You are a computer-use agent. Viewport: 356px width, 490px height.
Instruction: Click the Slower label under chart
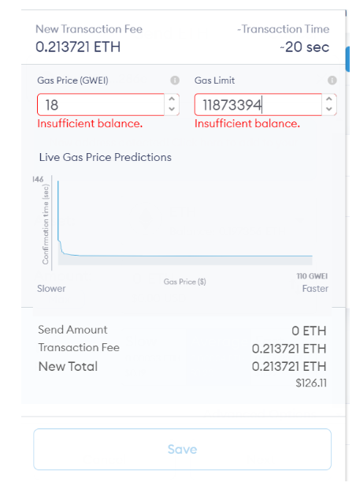pos(51,289)
